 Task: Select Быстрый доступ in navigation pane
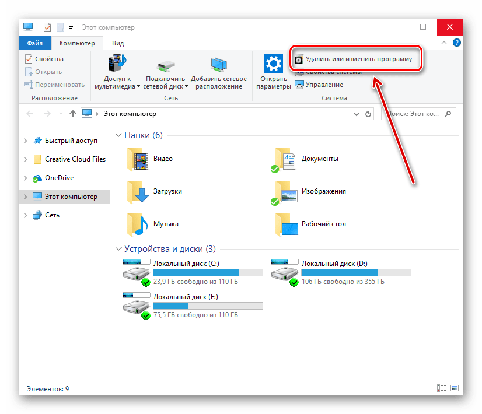[66, 141]
